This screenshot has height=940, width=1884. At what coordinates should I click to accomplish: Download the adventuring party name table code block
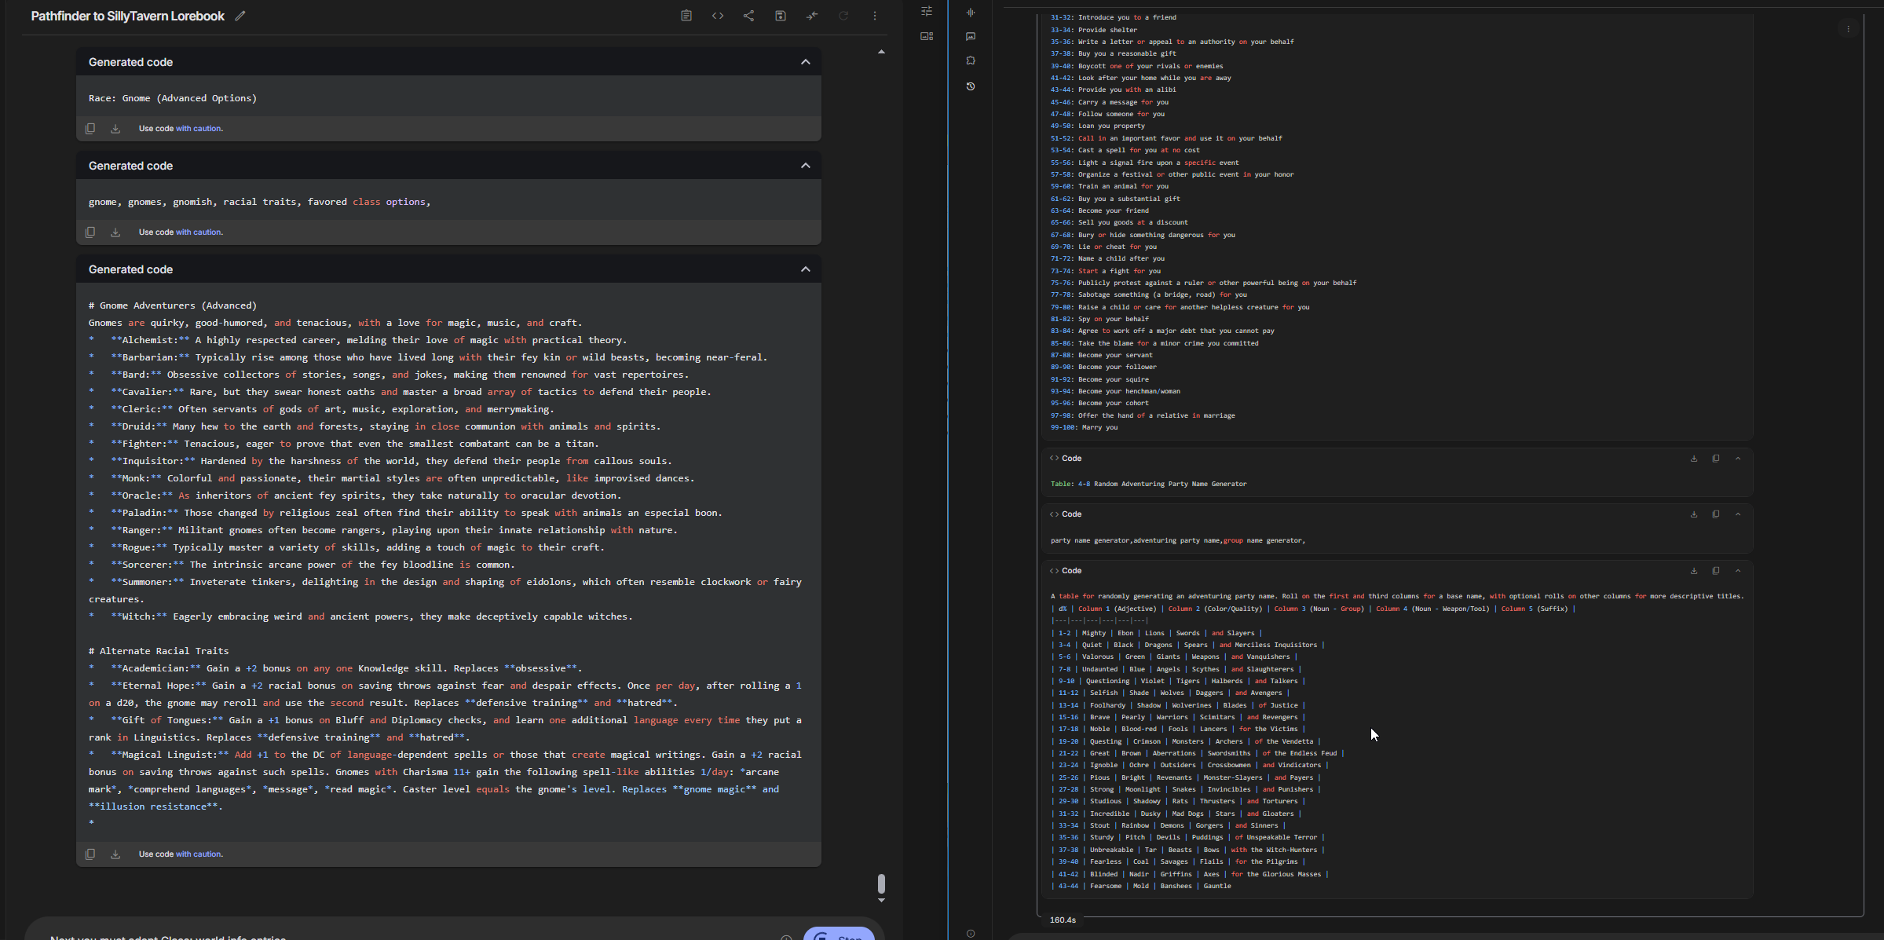(x=1694, y=571)
